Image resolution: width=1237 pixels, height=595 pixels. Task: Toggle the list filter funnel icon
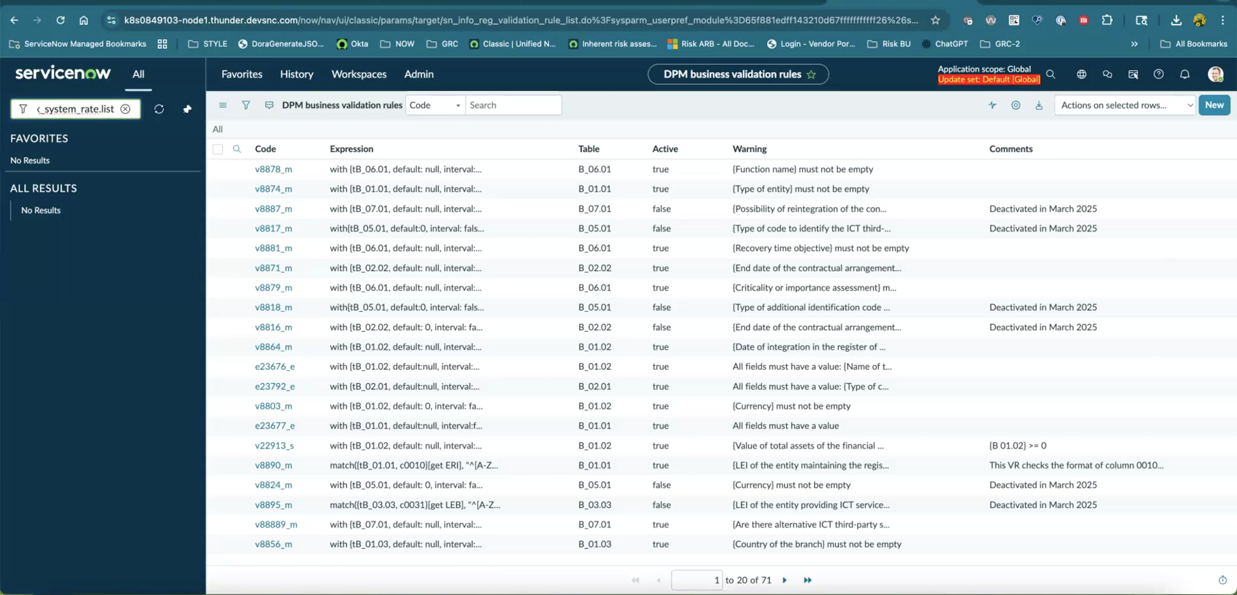pyautogui.click(x=246, y=105)
